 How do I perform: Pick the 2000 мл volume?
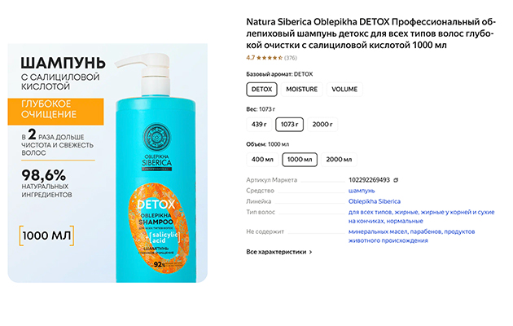[x=339, y=160]
